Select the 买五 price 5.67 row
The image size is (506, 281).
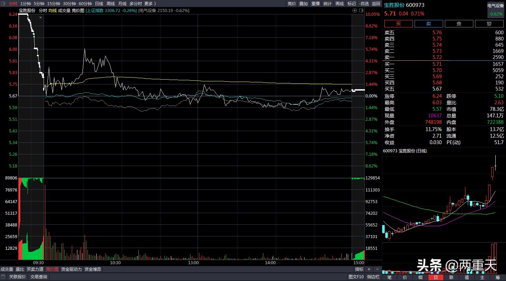[x=444, y=89]
